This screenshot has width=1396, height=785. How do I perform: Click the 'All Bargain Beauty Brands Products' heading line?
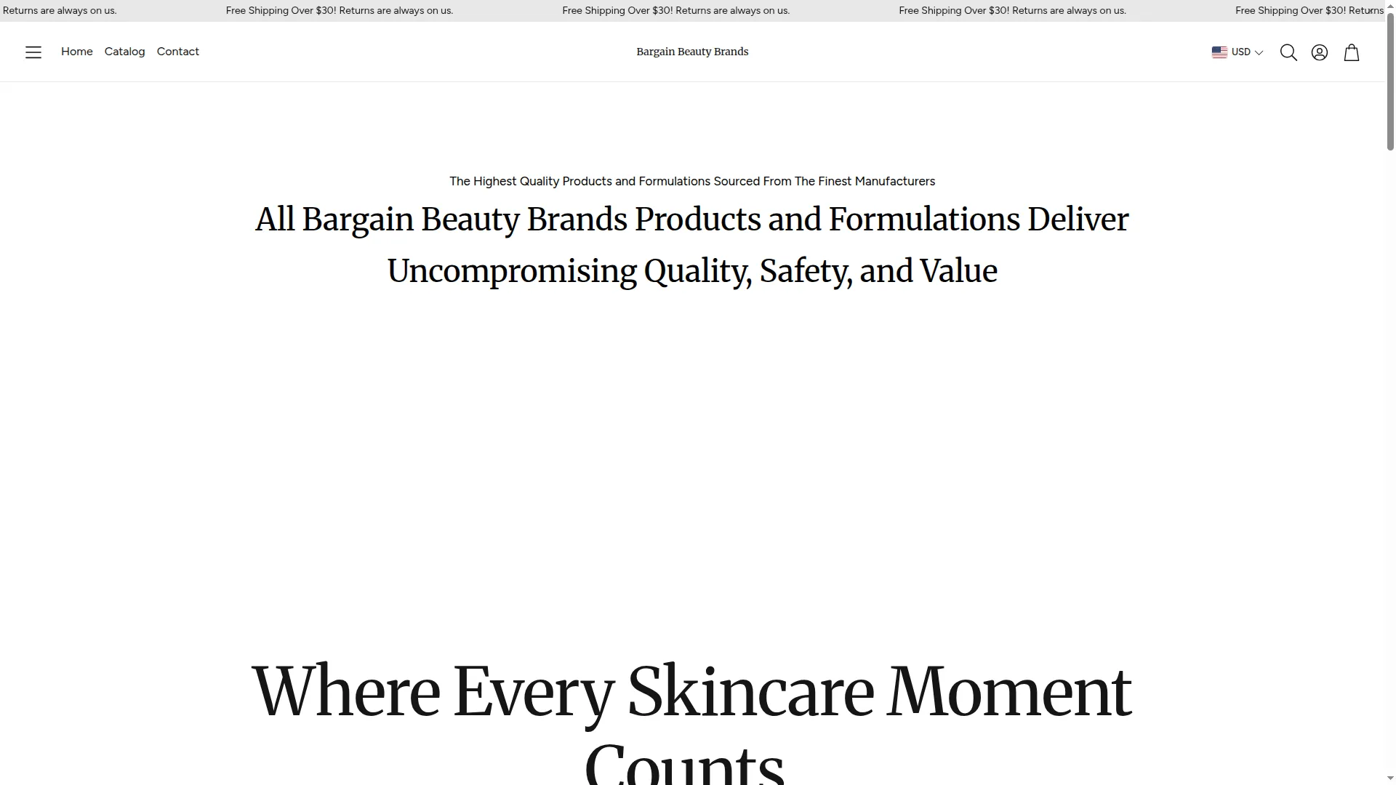pyautogui.click(x=692, y=220)
